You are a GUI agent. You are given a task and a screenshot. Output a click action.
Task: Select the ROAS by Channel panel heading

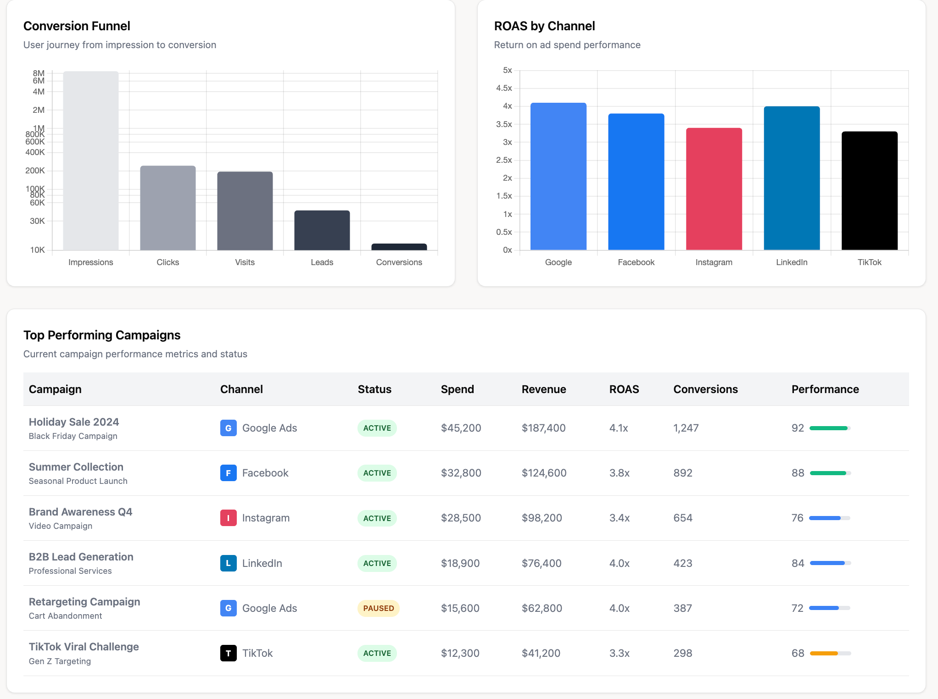544,26
